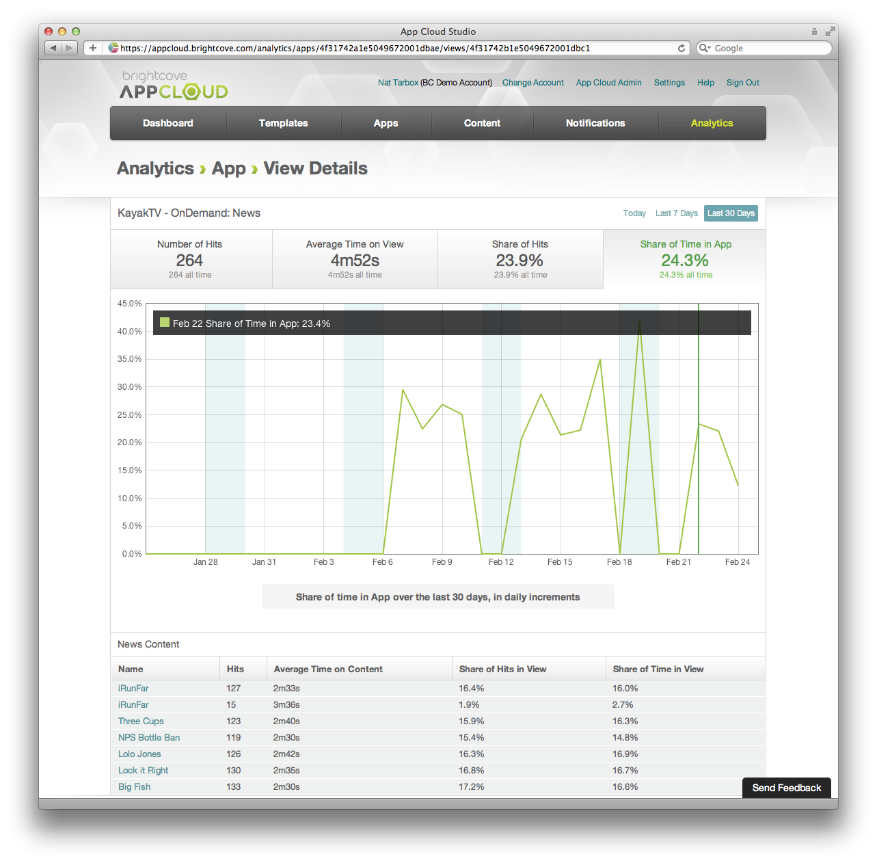
Task: Click the Analytics breadcrumb
Action: point(155,168)
